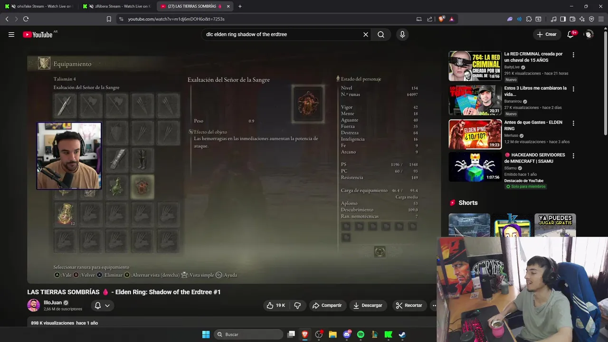Open the browser extensions puzzle icon
This screenshot has width=608, height=342.
tap(529, 19)
